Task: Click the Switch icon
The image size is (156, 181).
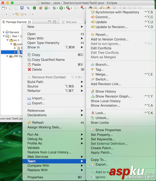Action: pyautogui.click(x=93, y=79)
